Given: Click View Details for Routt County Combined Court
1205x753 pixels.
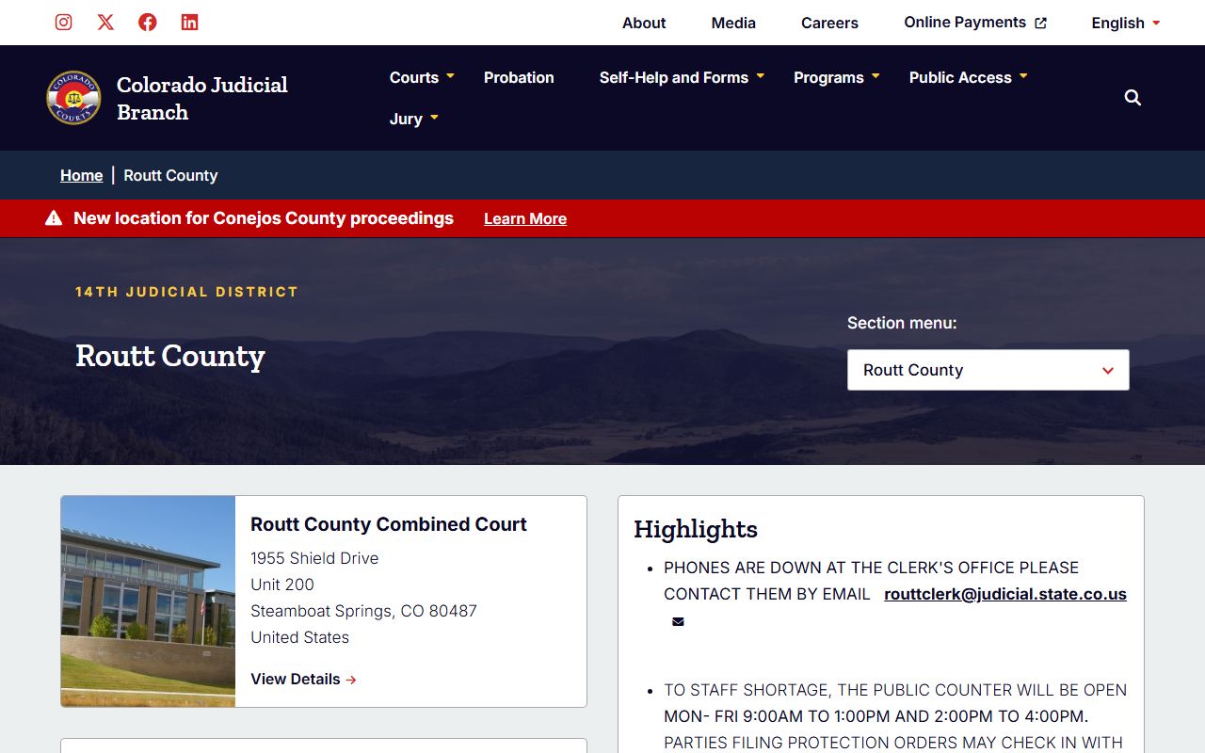Looking at the screenshot, I should [x=303, y=679].
